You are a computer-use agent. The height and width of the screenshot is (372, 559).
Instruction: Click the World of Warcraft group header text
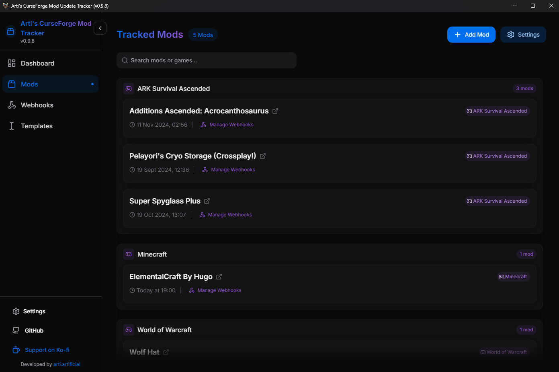(164, 330)
